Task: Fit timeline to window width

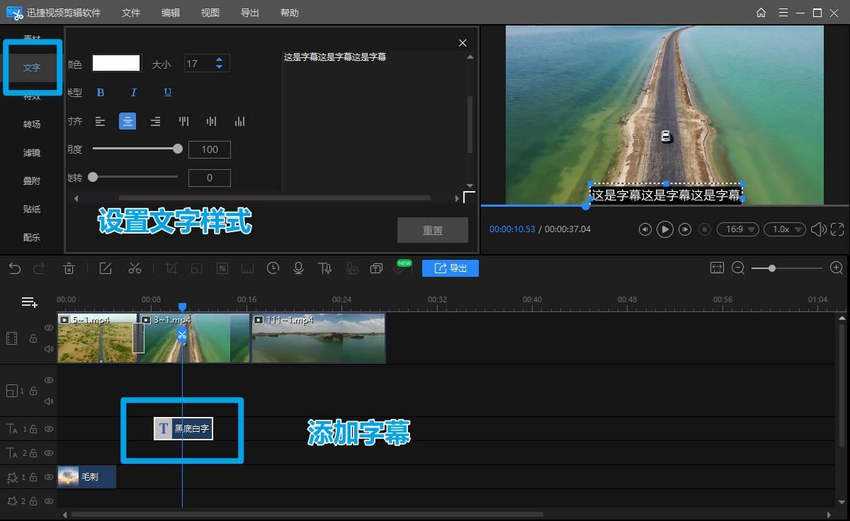Action: tap(717, 268)
